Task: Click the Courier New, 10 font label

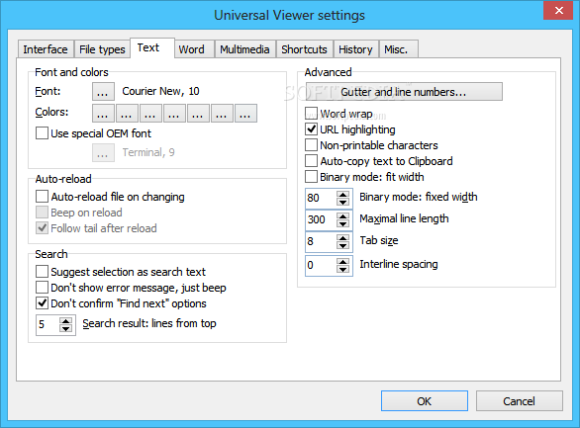Action: point(160,91)
